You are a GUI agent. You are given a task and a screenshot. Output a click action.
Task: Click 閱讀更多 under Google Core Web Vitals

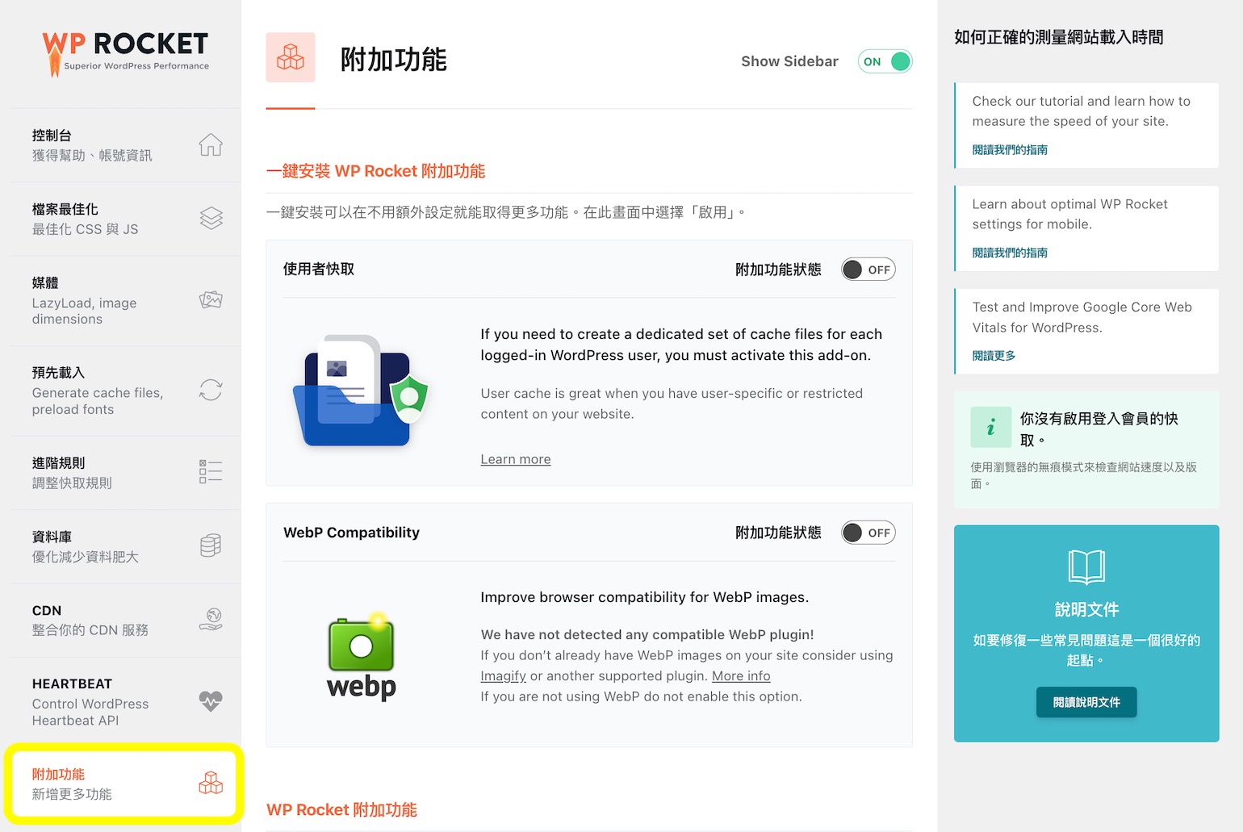[994, 356]
